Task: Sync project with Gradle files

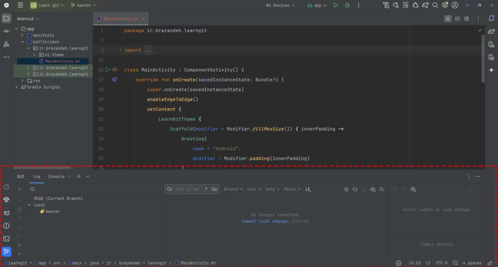Action: tap(425, 5)
